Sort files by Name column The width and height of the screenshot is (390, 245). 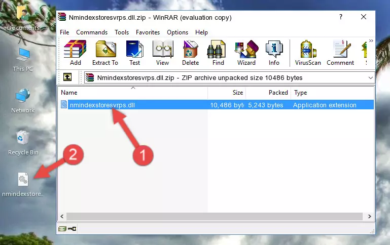tap(133, 93)
